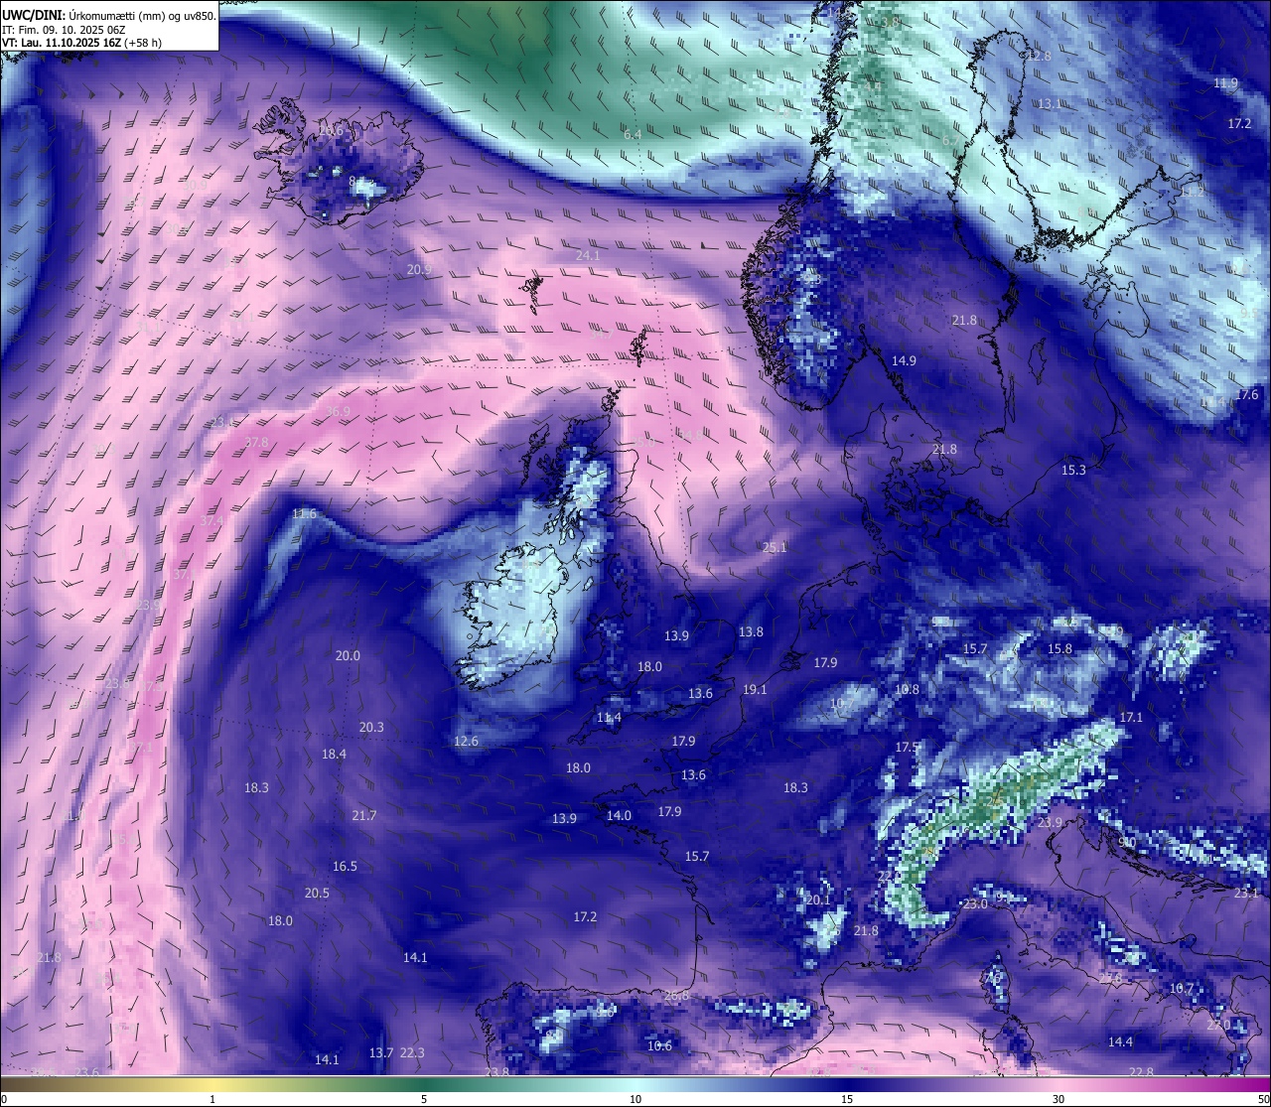Image resolution: width=1271 pixels, height=1107 pixels.
Task: Click the 'UWC/DINI: Úrkomumætti (mm) og uv850.' title
Action: (x=109, y=16)
